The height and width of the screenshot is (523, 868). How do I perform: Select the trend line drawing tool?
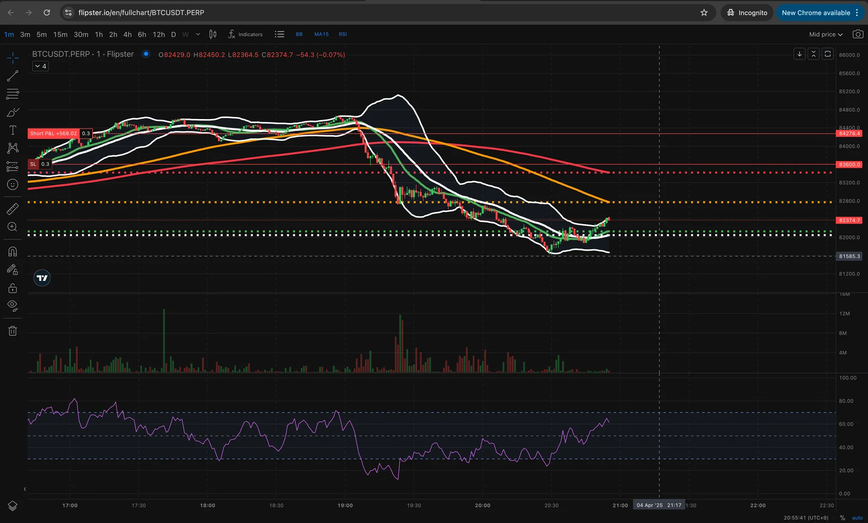pos(13,76)
